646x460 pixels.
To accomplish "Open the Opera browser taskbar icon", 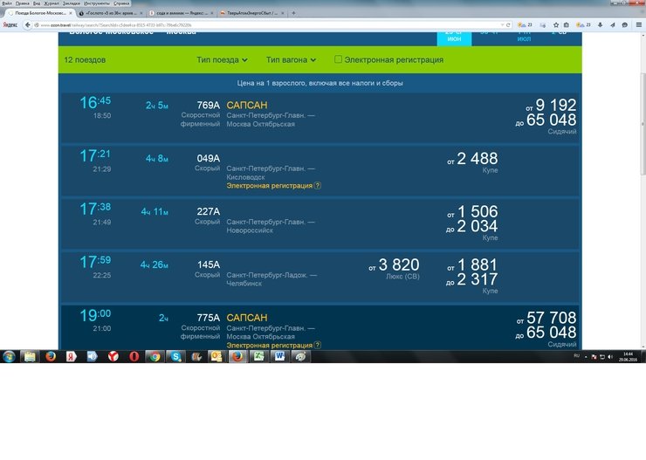I will pyautogui.click(x=134, y=356).
